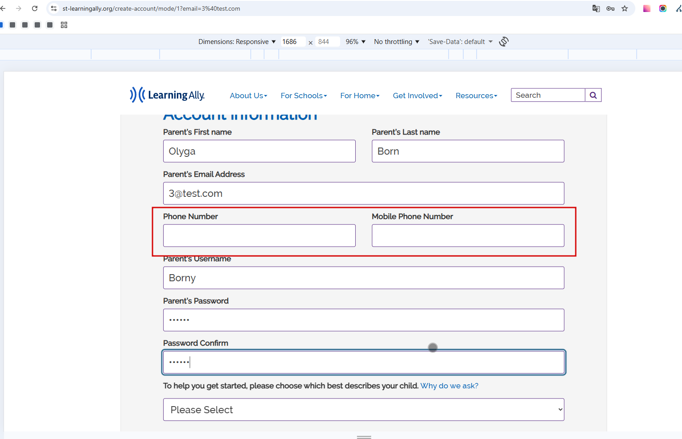Viewport: 682px width, 439px height.
Task: Focus the Mobile Phone Number field
Action: (x=468, y=235)
